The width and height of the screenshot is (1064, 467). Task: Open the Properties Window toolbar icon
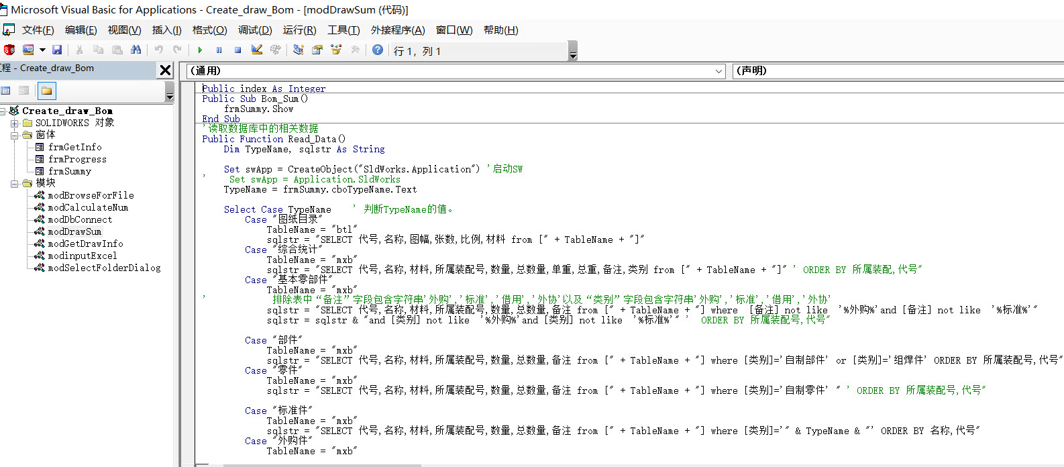(x=317, y=50)
